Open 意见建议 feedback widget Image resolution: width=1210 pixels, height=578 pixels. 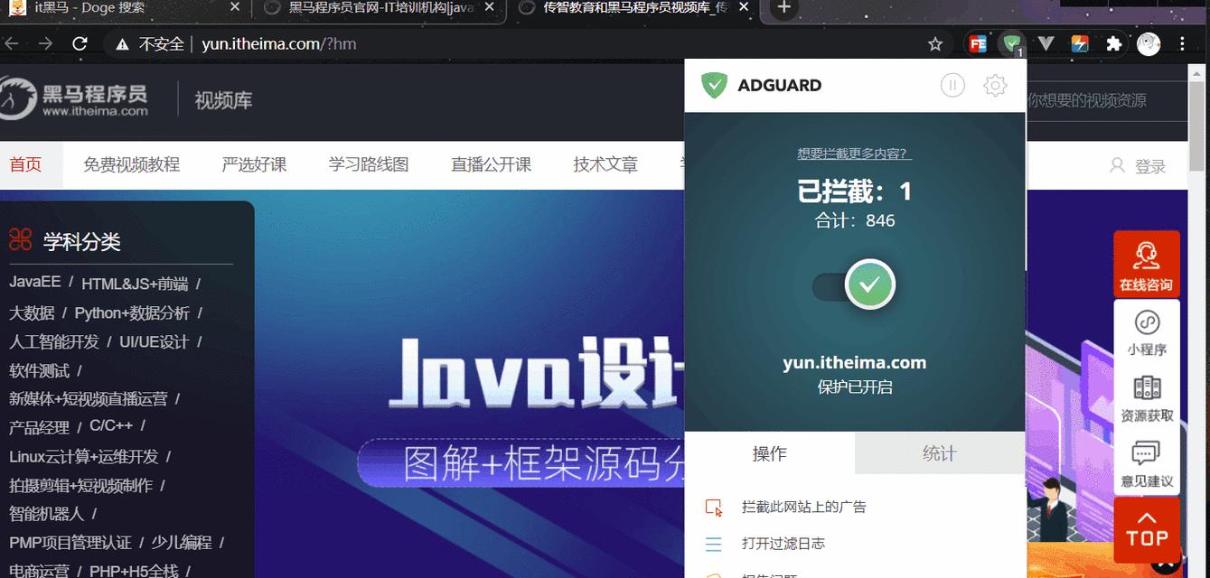1147,464
